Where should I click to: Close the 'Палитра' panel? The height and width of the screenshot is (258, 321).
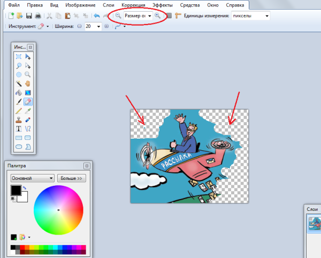click(86, 166)
